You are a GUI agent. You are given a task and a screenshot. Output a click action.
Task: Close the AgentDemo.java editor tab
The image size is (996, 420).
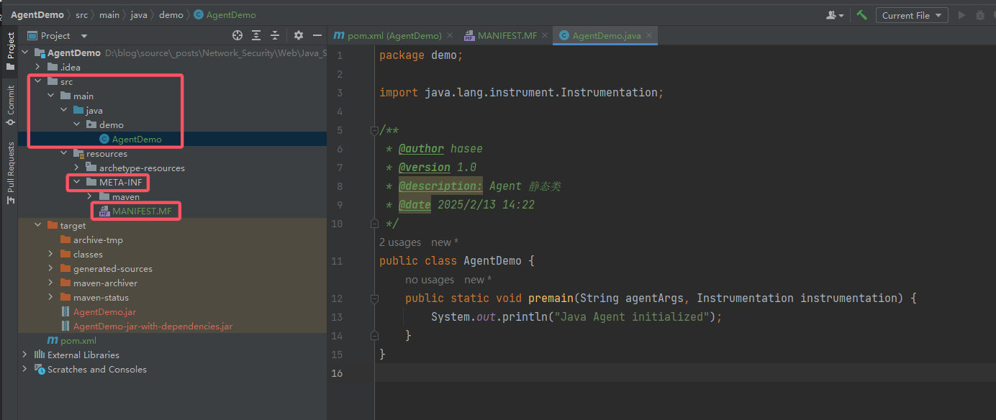pyautogui.click(x=649, y=35)
